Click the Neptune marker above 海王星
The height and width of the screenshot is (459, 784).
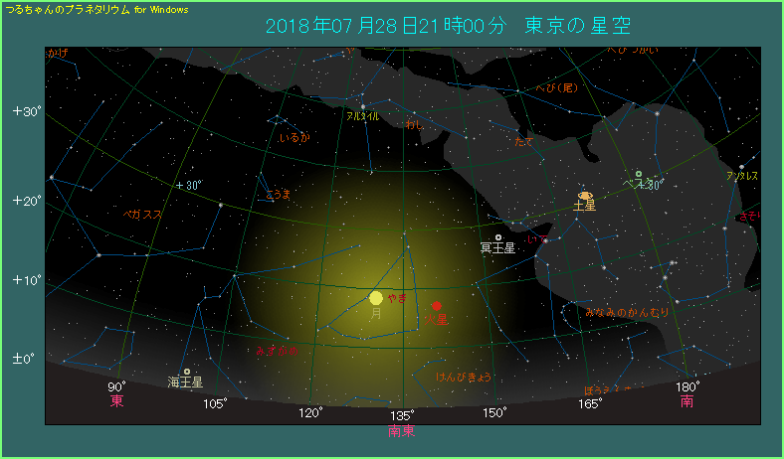point(187,372)
